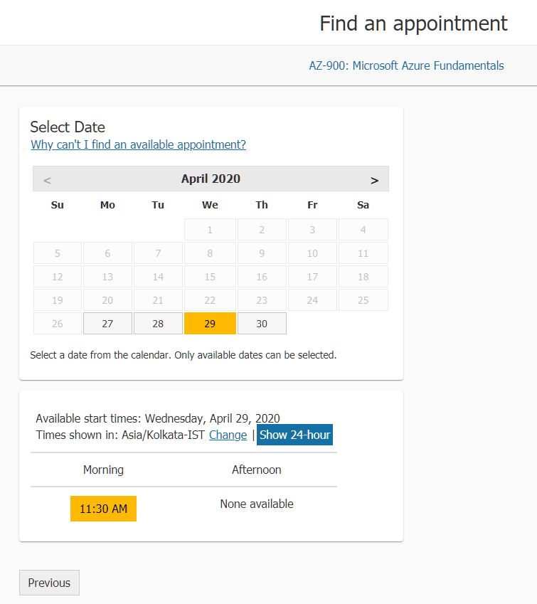Click the 'Find an appointment' heading

click(414, 23)
